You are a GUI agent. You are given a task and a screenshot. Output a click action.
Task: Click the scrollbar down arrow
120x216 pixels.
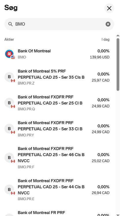[118, 213]
